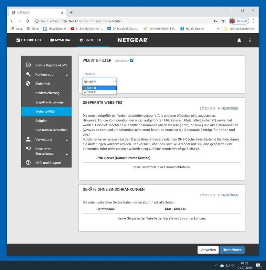Click the Help und Support question mark icon
266x270 pixels.
point(28,162)
